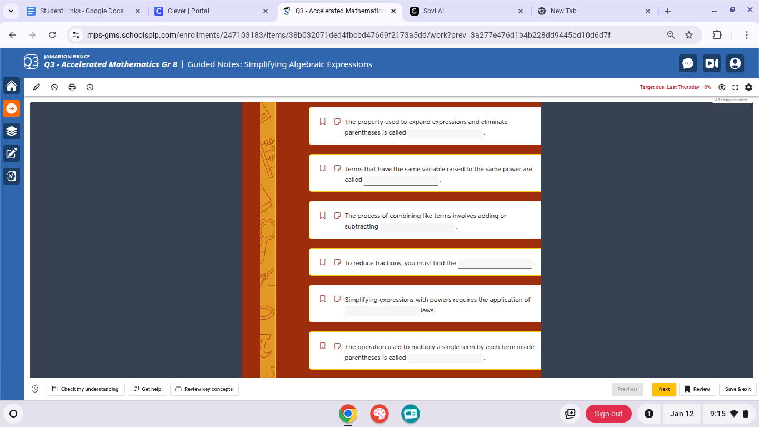
Task: Click the circle-slash toolbar icon
Action: tap(54, 87)
